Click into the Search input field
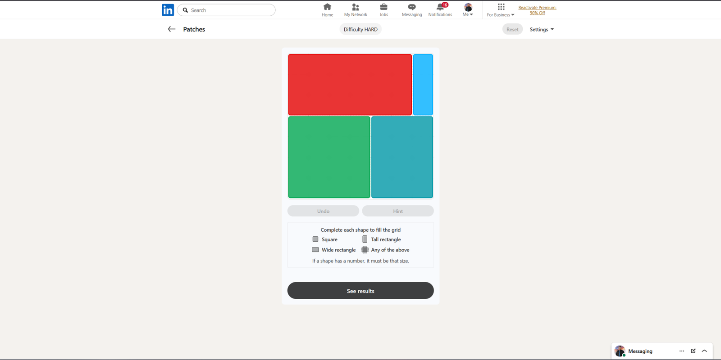 pyautogui.click(x=231, y=10)
